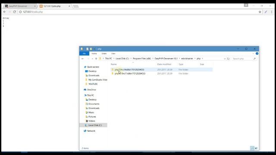
Task: Switch to the Home ribbon tab
Action: [94, 53]
